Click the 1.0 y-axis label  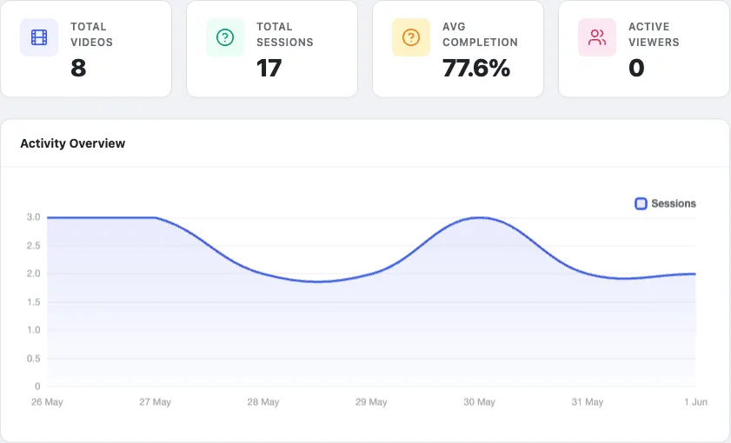pos(34,330)
